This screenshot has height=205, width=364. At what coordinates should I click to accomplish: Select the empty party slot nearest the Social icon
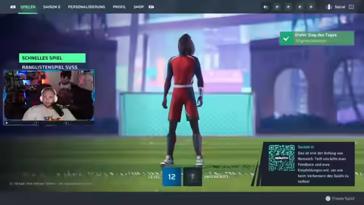coord(311,7)
